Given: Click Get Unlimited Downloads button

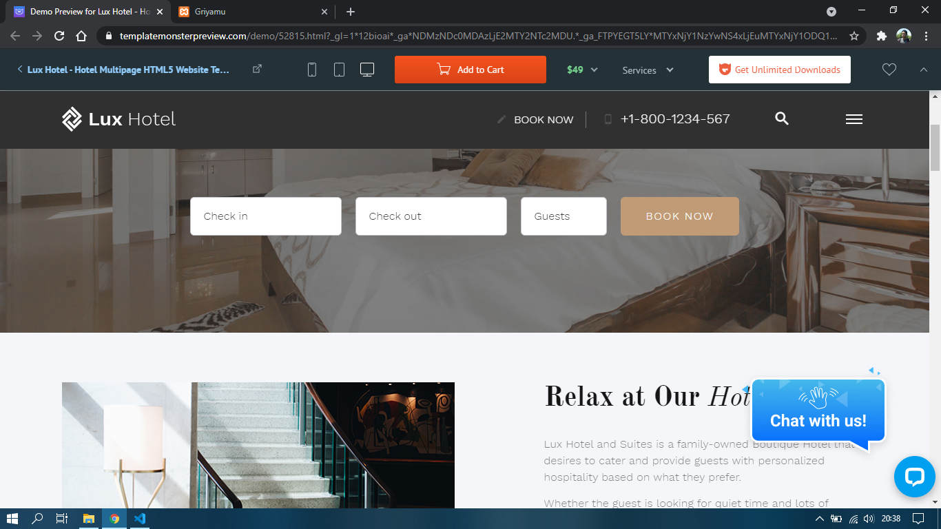Looking at the screenshot, I should [779, 70].
